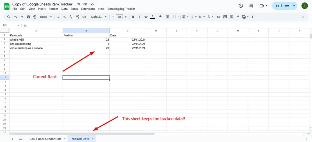Open the Format menu
The image size is (312, 142).
pos(54,9)
